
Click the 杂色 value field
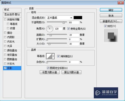74,62
